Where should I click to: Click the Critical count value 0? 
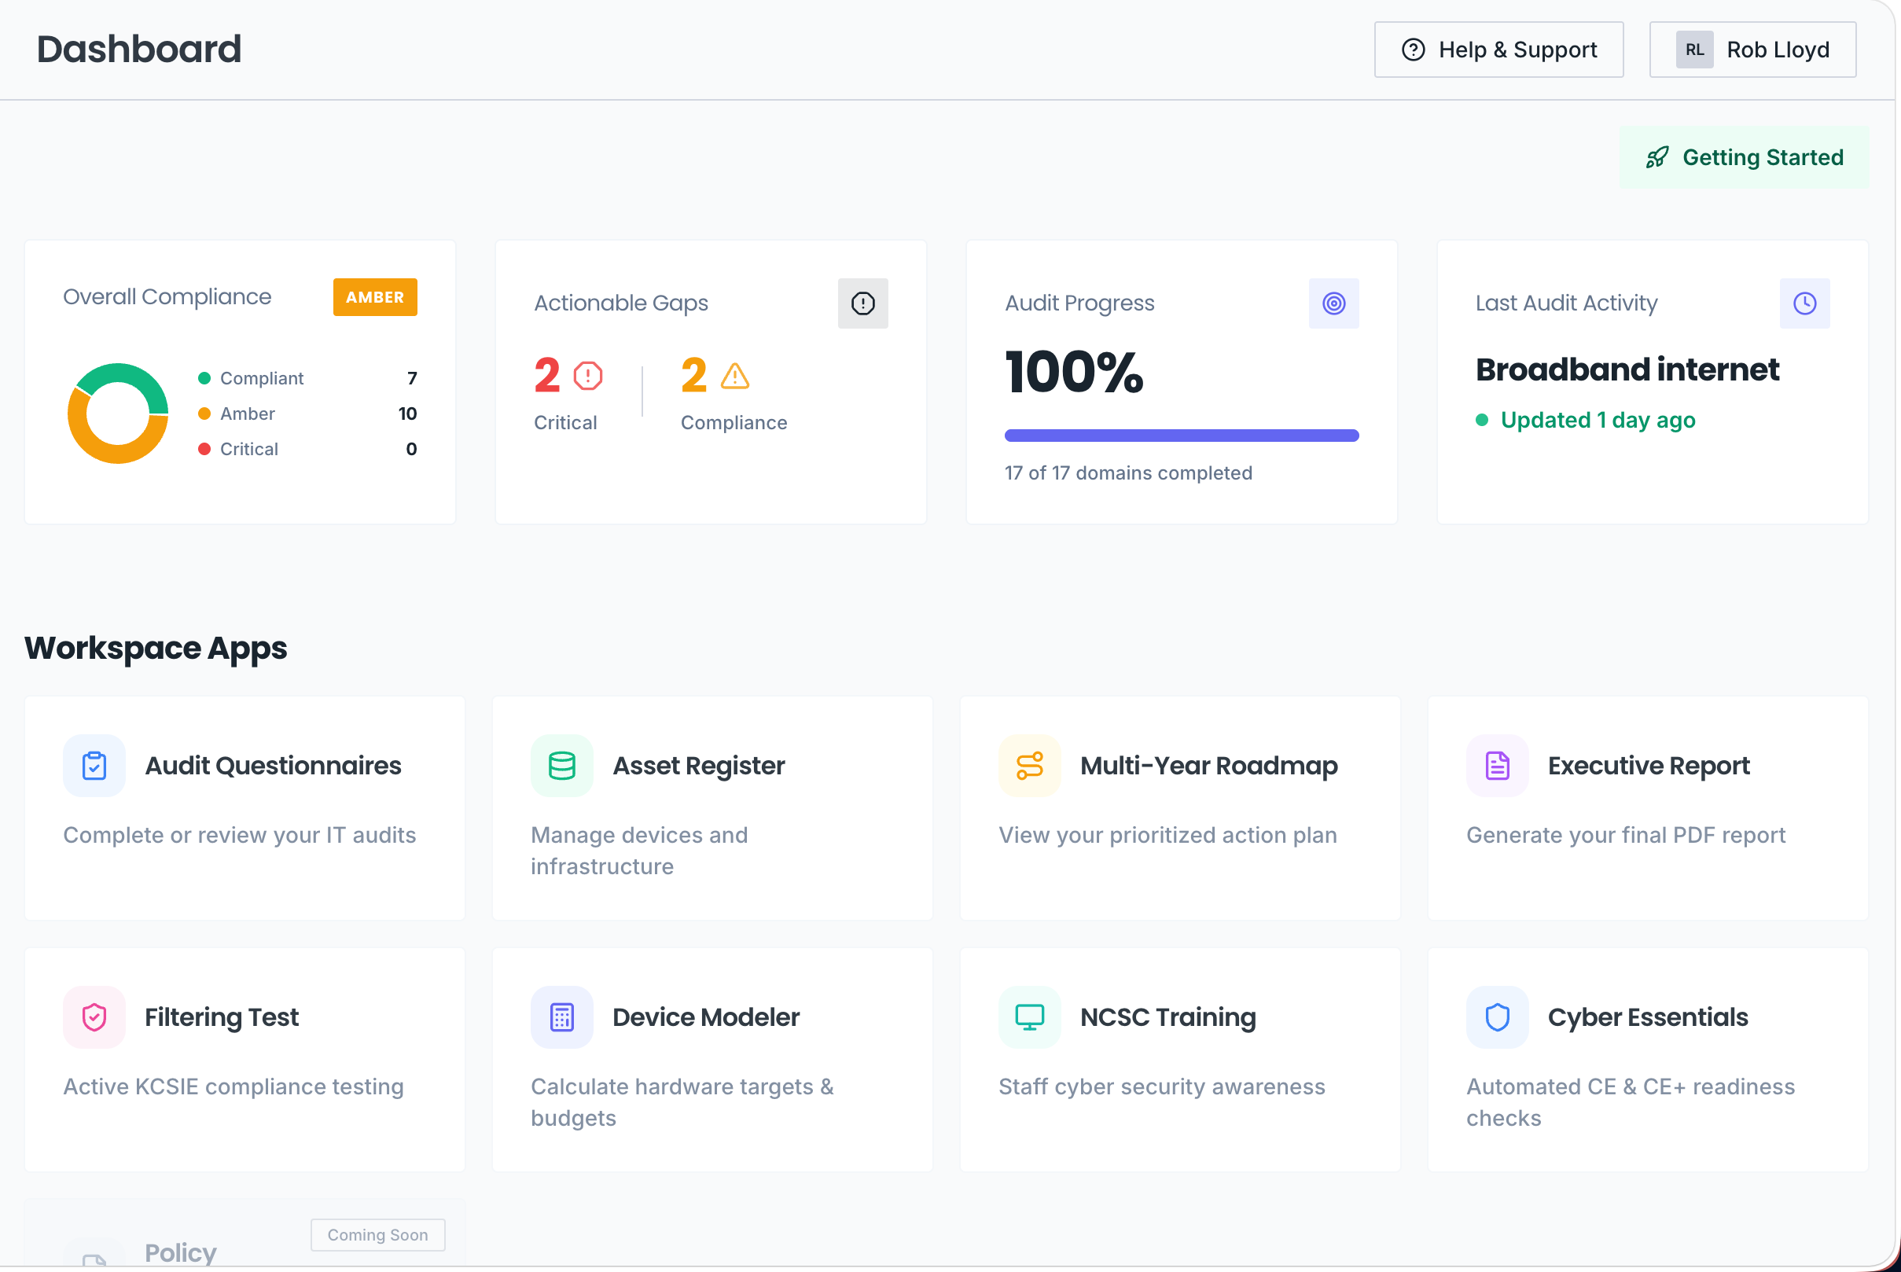coord(411,449)
